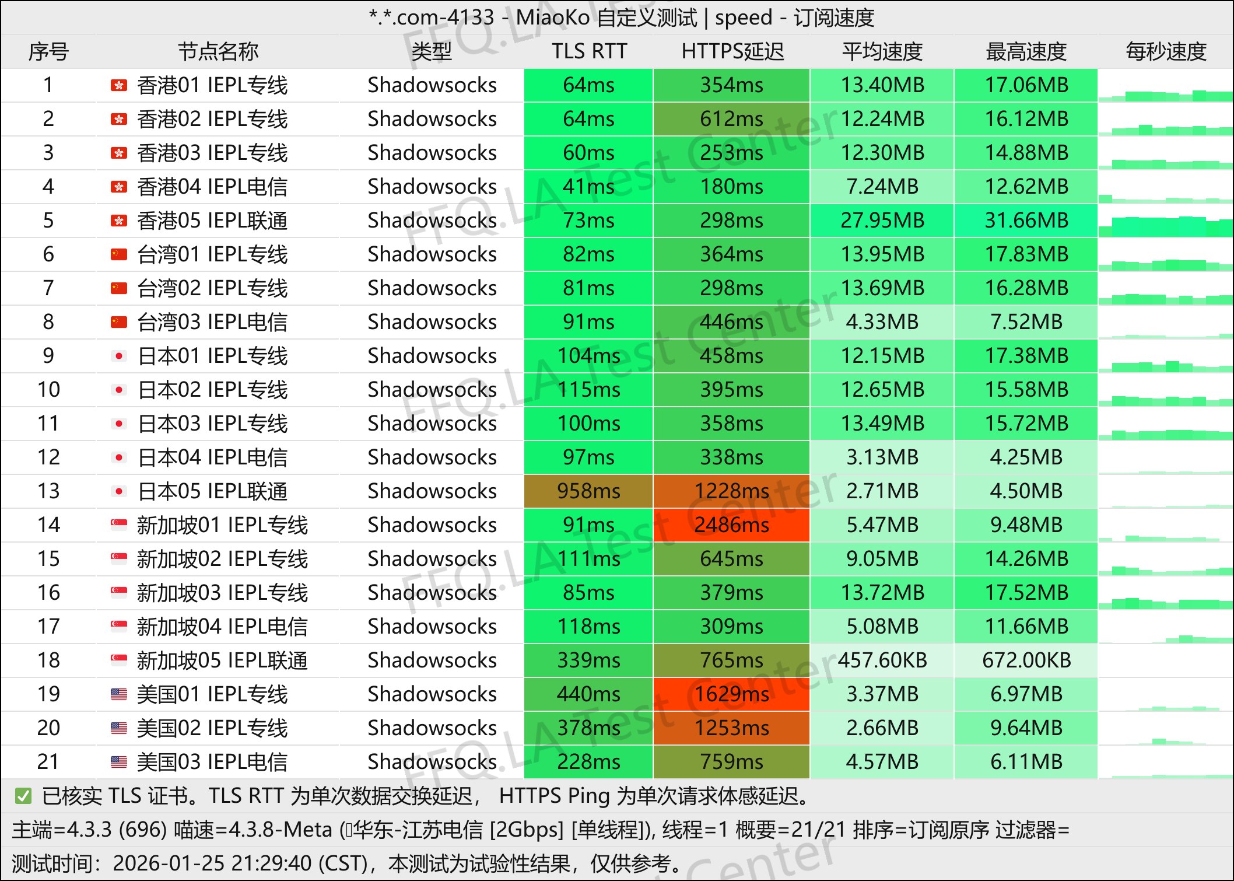Viewport: 1234px width, 881px height.
Task: Click the China flag beside 台湾03 IEPL电信
Action: pyautogui.click(x=119, y=323)
